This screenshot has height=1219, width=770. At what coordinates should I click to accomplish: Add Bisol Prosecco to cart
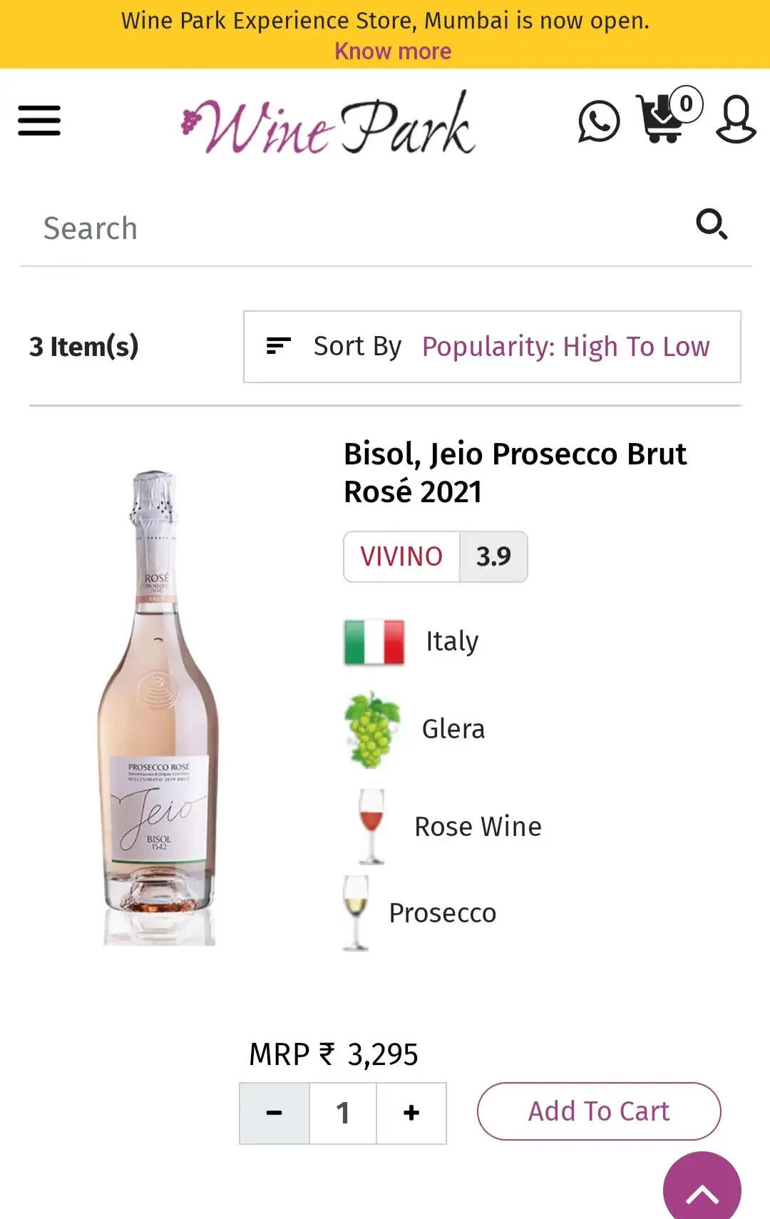(599, 1111)
